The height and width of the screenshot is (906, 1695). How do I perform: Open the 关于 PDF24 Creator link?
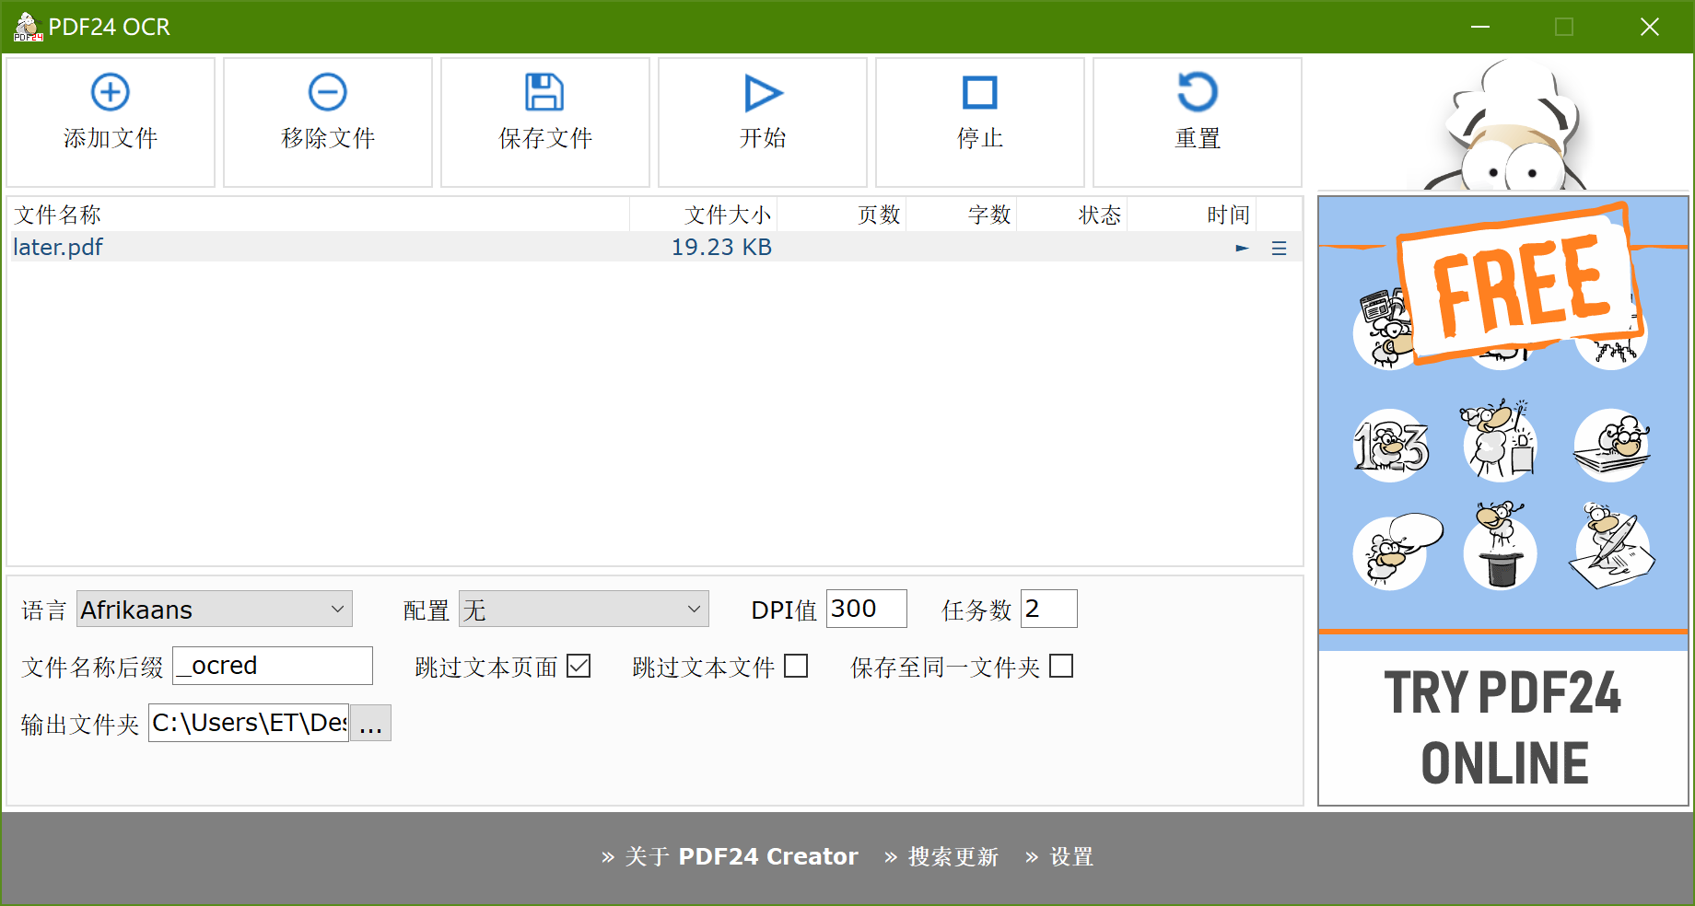tap(746, 856)
